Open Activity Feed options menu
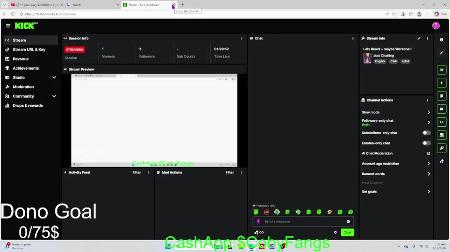This screenshot has width=450, height=252. [x=148, y=172]
